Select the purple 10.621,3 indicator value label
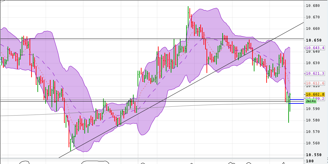The image size is (328, 164). [x=315, y=73]
